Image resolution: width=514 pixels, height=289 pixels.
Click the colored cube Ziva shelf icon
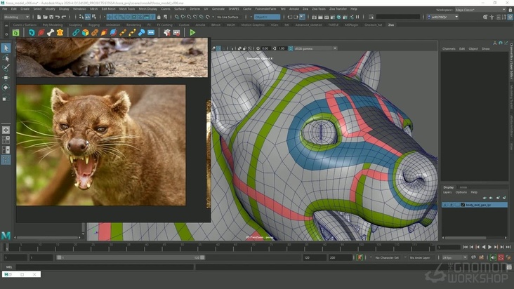pos(85,32)
